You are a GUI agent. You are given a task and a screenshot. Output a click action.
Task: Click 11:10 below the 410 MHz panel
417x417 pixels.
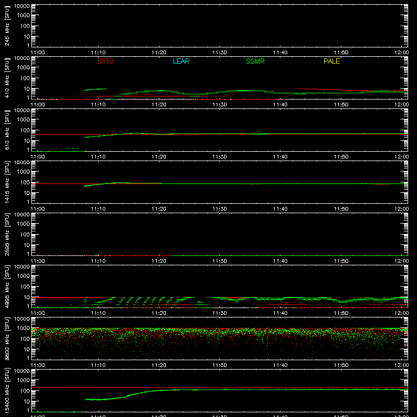point(99,105)
